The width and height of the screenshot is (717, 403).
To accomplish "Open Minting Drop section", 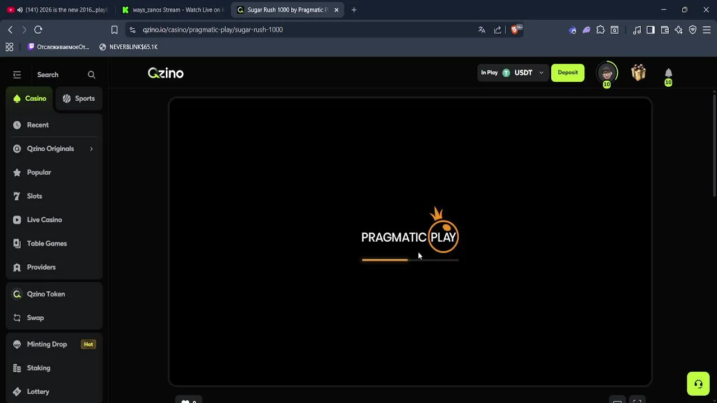I will (x=54, y=344).
